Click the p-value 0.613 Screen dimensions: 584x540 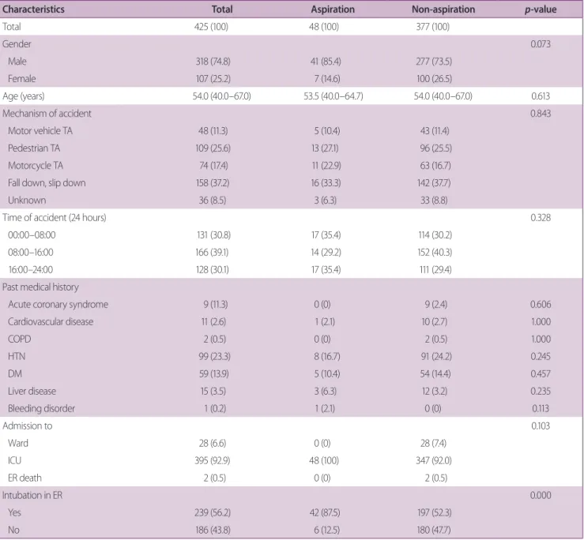pyautogui.click(x=541, y=96)
